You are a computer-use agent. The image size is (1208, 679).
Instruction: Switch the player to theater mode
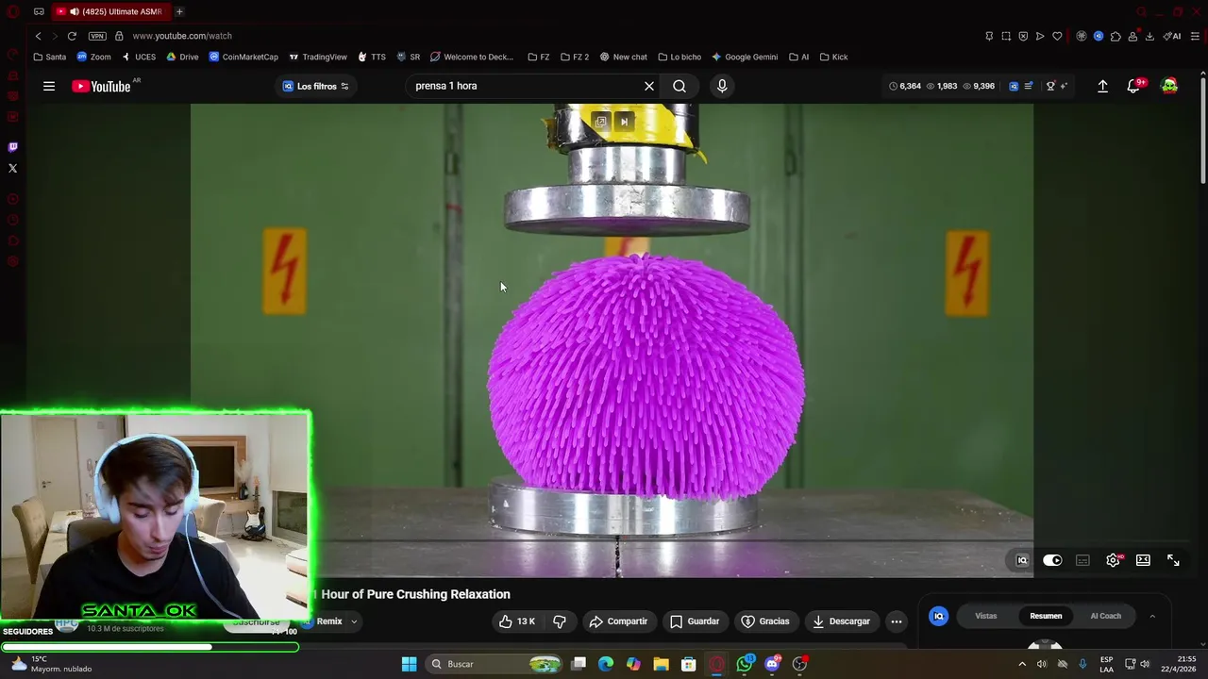[x=1143, y=560]
